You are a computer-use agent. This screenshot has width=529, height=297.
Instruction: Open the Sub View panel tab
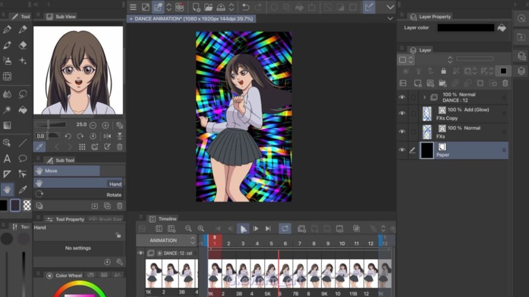tap(61, 16)
